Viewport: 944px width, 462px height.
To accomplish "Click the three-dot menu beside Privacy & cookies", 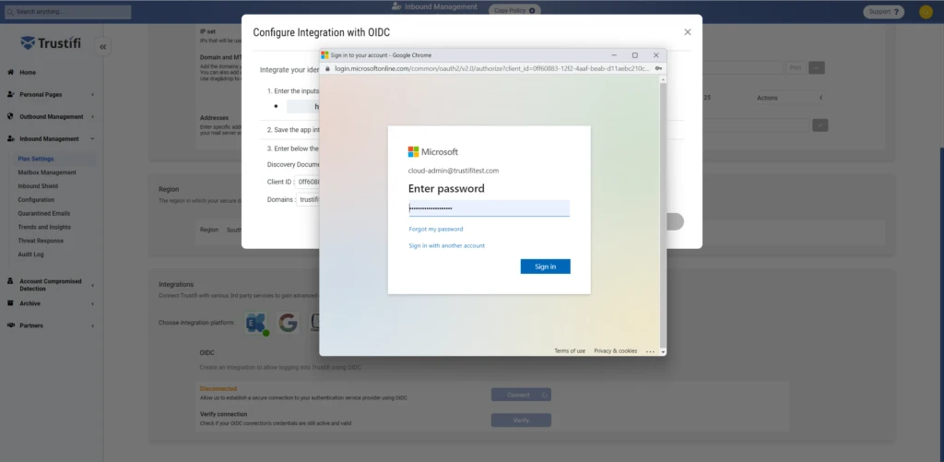I will [650, 351].
